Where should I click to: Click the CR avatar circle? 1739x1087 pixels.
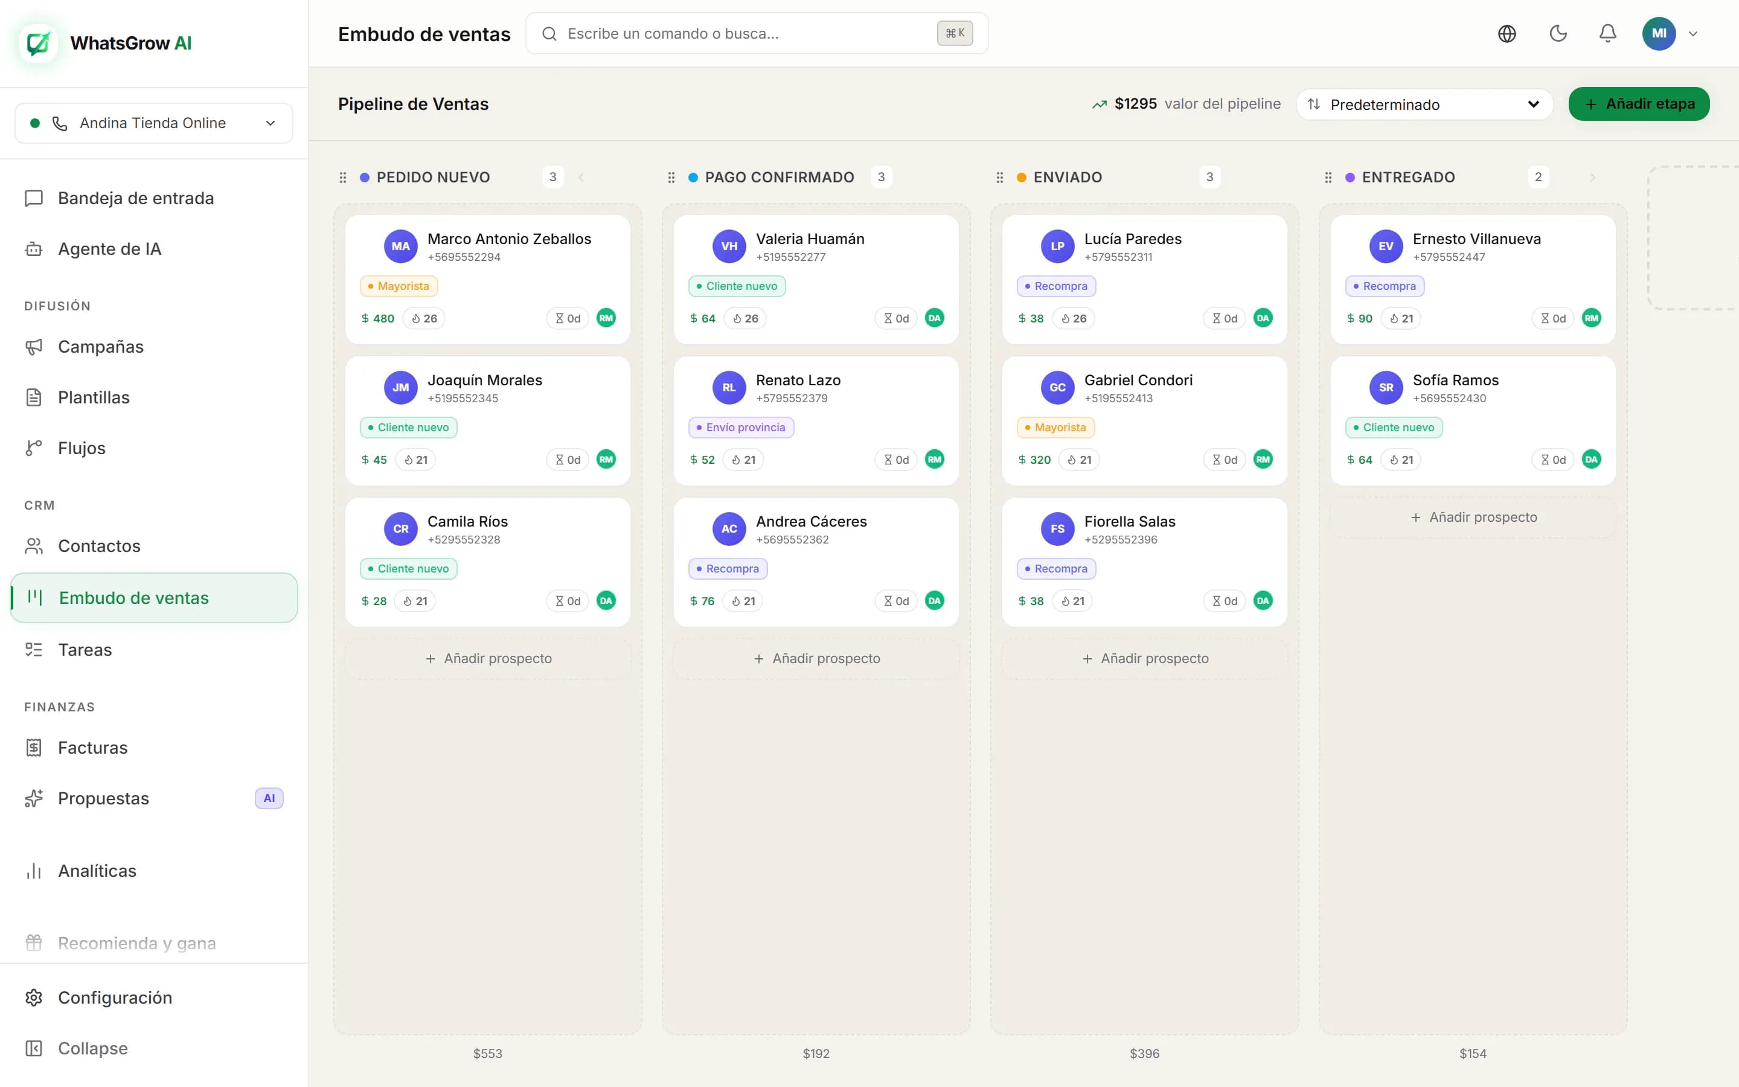pos(401,529)
